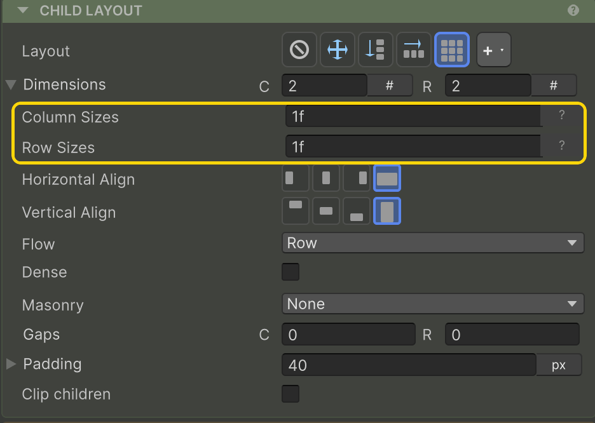Click the Padding value field showing 40
The width and height of the screenshot is (595, 423).
tap(409, 365)
